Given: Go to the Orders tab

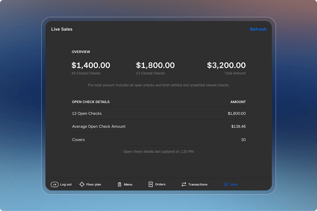Looking at the screenshot, I should [x=160, y=184].
